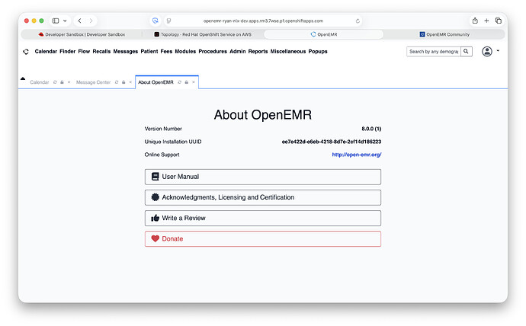Follow the http://open-emr.org/ support link
This screenshot has width=526, height=326.
(357, 155)
